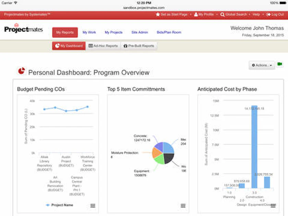The width and height of the screenshot is (288, 216).
Task: Tap the sandbox.projectmates.com address bar
Action: pos(144,8)
